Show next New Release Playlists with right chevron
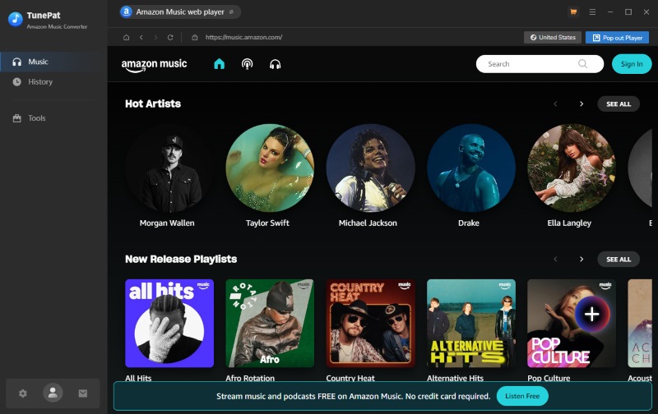 pyautogui.click(x=582, y=260)
